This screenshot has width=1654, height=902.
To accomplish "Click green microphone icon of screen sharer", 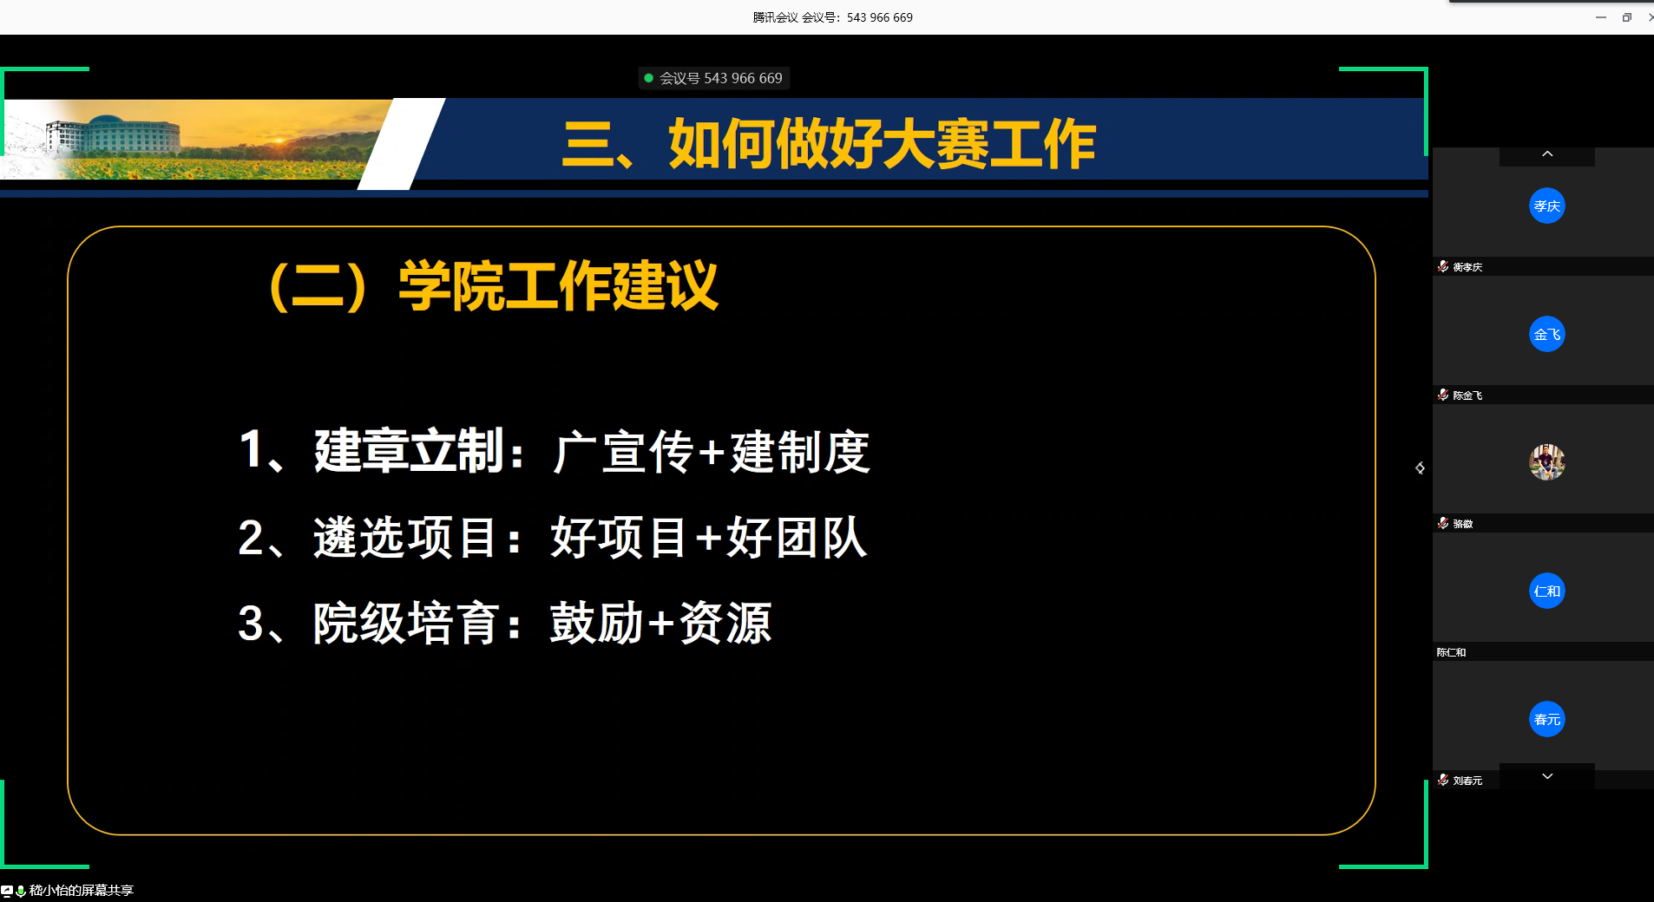I will [x=21, y=891].
